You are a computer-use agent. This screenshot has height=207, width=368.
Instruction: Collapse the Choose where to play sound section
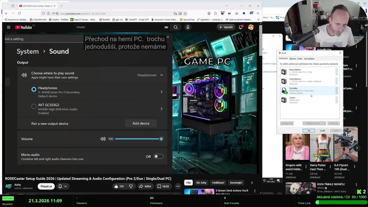click(x=162, y=75)
